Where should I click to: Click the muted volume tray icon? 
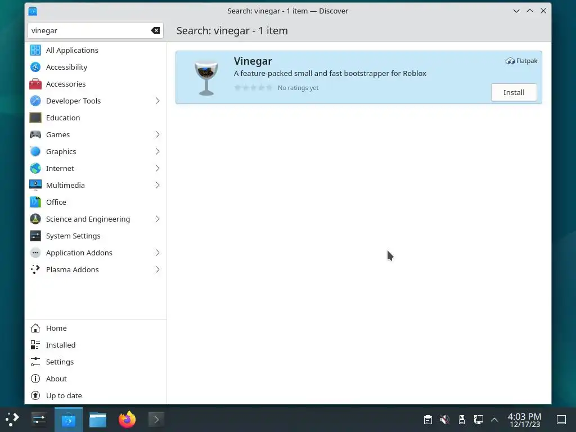[444, 420]
